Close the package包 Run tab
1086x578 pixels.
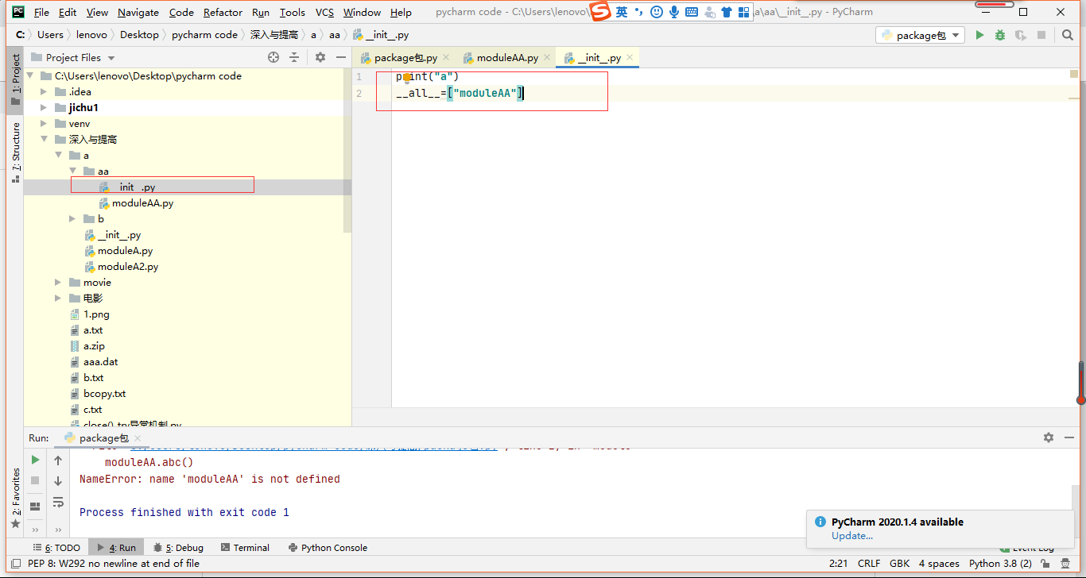(x=138, y=438)
